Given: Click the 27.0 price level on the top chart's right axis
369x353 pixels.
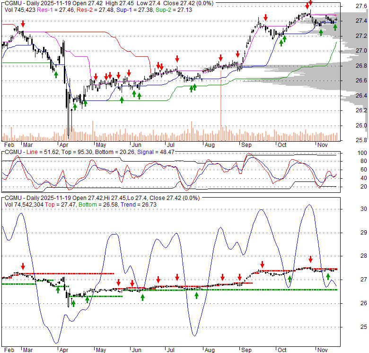Looking at the screenshot, I should coord(361,51).
